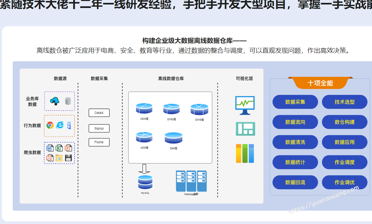Open the 技术选型 button
The width and height of the screenshot is (372, 224).
(x=345, y=102)
